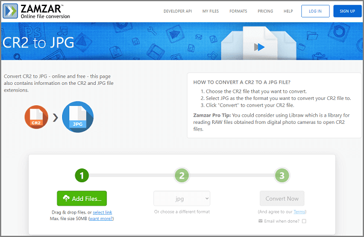This screenshot has height=237, width=364.
Task: Open the Developer API menu item
Action: click(x=178, y=11)
